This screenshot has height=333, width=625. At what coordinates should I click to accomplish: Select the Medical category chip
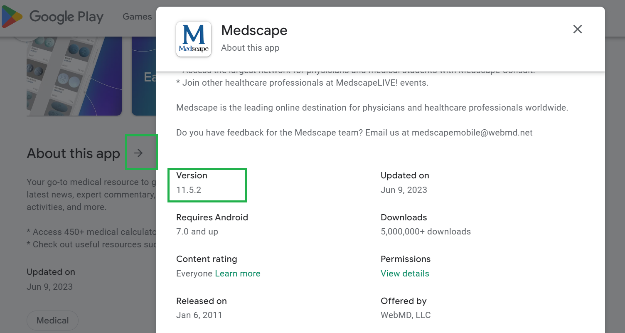click(52, 321)
